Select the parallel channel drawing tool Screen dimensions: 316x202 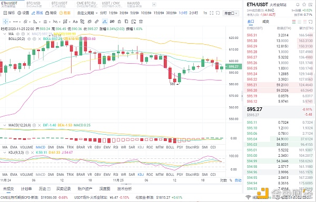point(25,22)
